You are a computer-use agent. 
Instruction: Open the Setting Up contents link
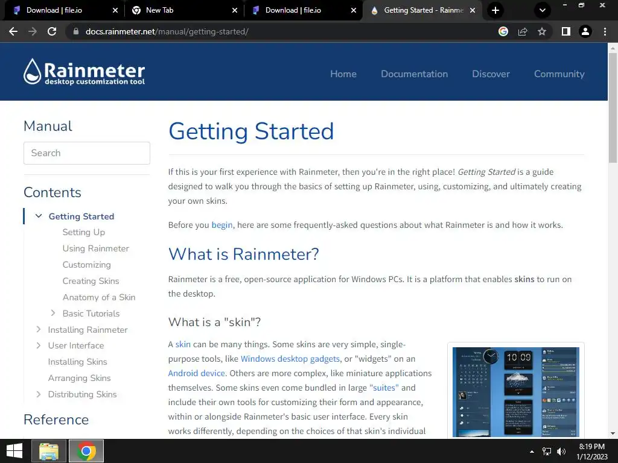click(x=83, y=233)
